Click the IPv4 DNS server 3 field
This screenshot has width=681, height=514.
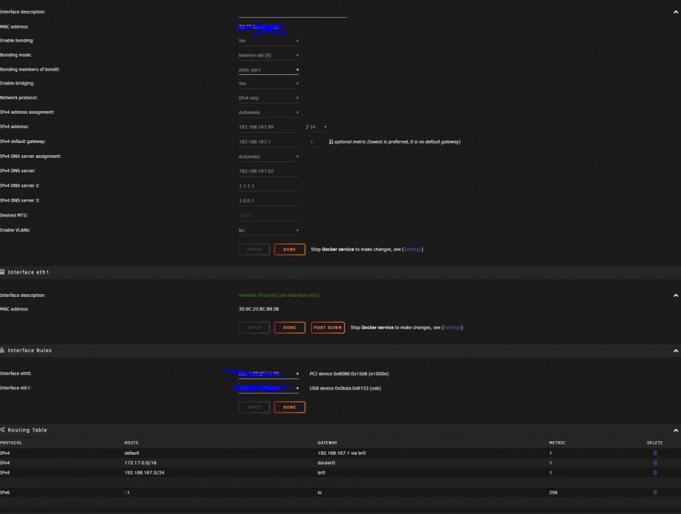268,201
